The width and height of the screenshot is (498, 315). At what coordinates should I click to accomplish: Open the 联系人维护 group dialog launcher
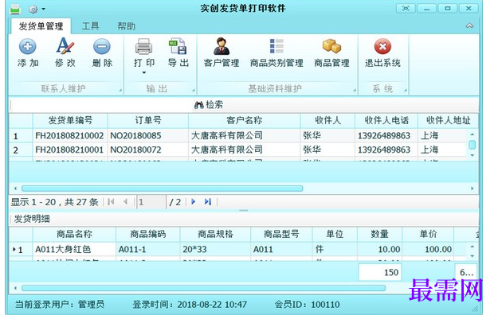tap(120, 91)
